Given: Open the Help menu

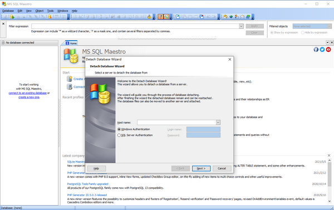Looking at the screenshot, I should pos(75,11).
